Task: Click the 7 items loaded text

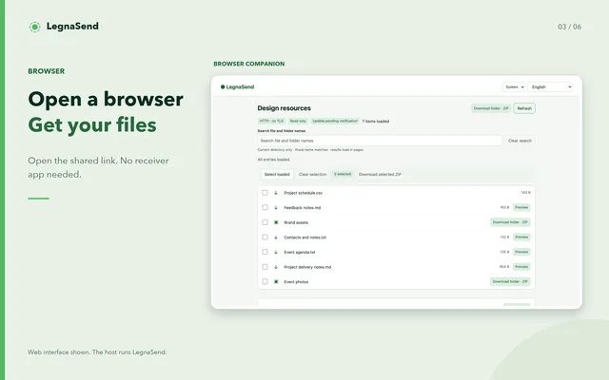Action: [x=376, y=122]
